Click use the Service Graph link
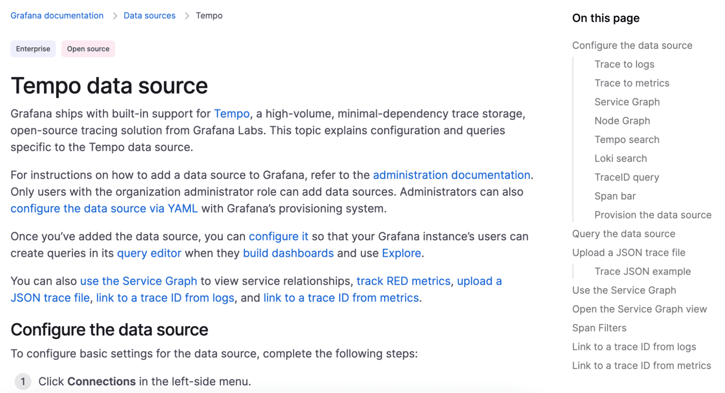 pyautogui.click(x=139, y=281)
